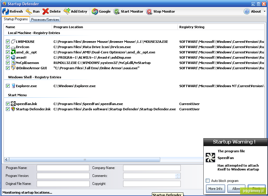268x196 pixels.
Task: Click the Original File Name input field
Action: [x=63, y=184]
